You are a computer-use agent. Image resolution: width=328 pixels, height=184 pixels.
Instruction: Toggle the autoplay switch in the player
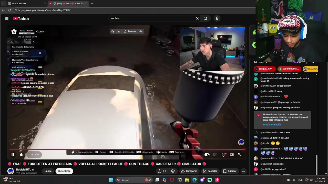point(207,155)
